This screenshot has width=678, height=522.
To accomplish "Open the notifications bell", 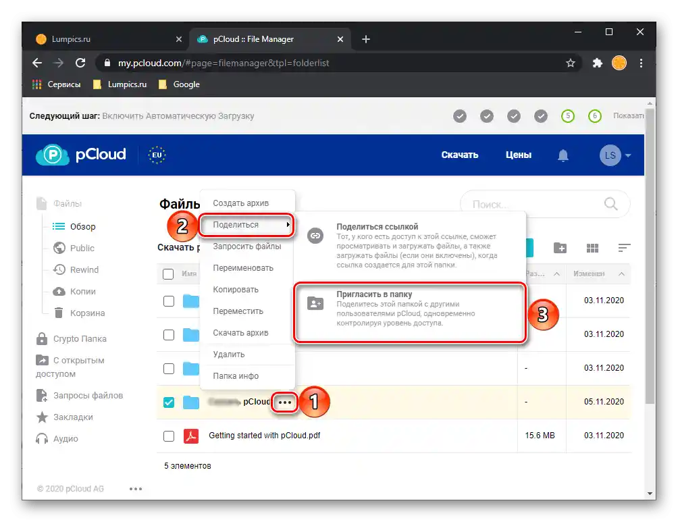I will click(x=563, y=155).
